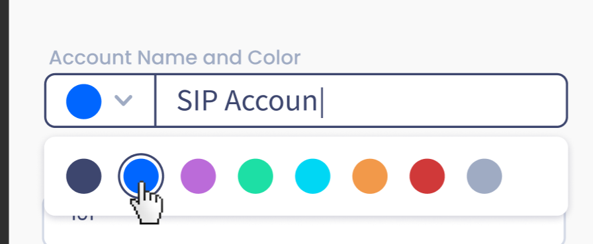Choose the highlighted blue swatch in palette
Screen dimensions: 593x244
coord(141,176)
